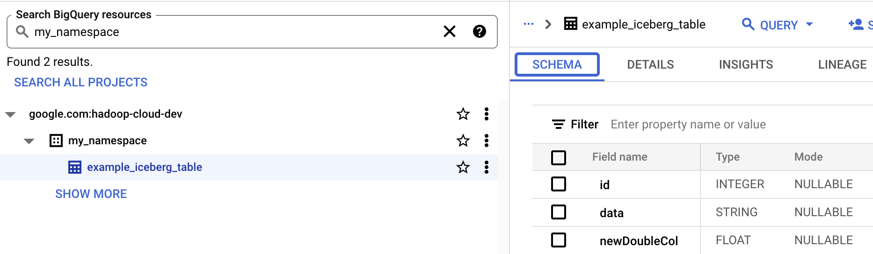Check the data field checkbox
Image resolution: width=873 pixels, height=254 pixels.
(559, 212)
